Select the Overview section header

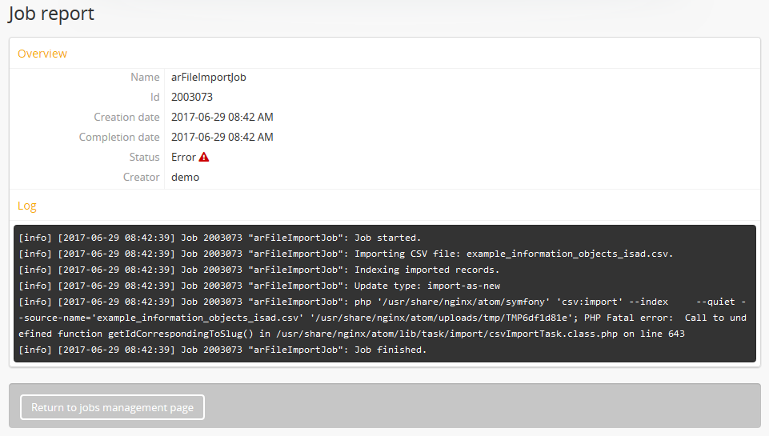[x=42, y=54]
